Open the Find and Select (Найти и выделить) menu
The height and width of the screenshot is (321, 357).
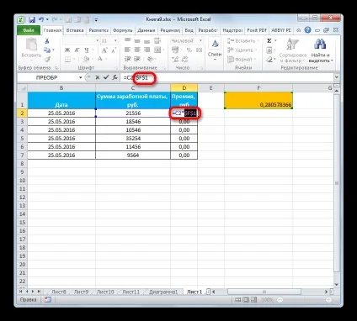320,50
